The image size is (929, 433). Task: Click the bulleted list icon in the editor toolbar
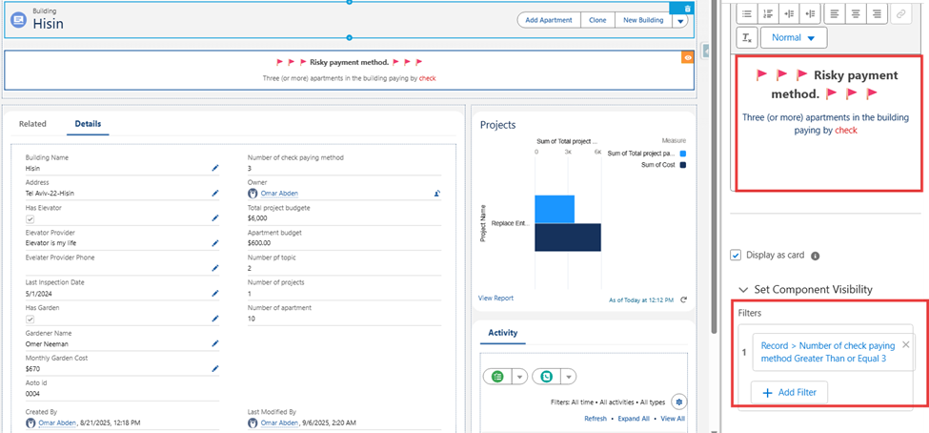pos(748,13)
